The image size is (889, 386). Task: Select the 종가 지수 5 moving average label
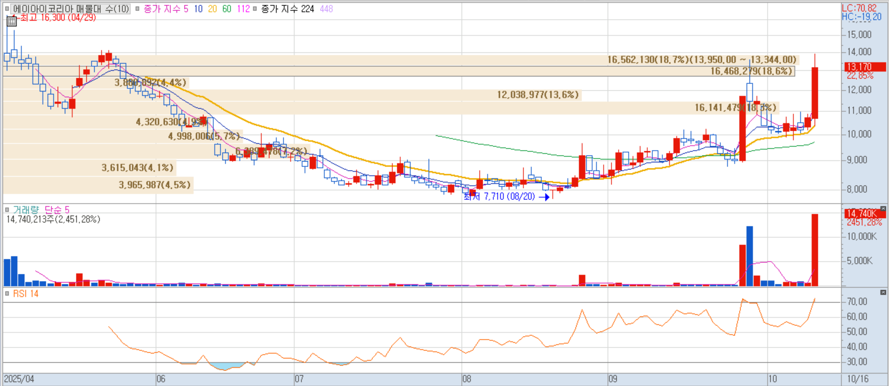point(166,9)
